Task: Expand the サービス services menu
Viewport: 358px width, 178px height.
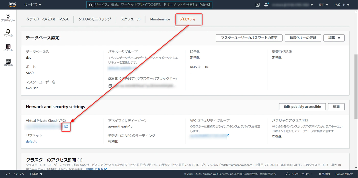Action: pos(33,5)
